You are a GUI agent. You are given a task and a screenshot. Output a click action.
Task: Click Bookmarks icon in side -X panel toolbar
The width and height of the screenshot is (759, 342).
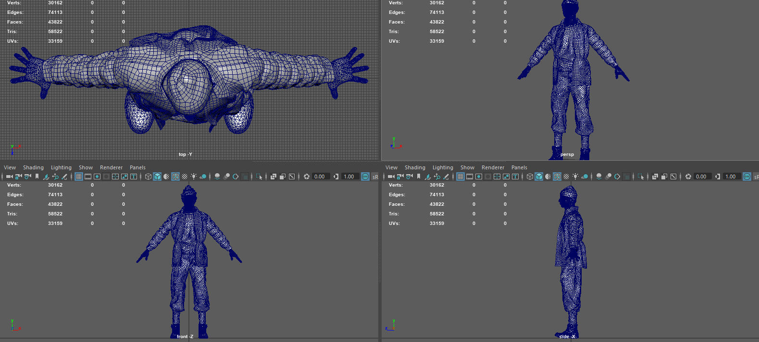(419, 177)
